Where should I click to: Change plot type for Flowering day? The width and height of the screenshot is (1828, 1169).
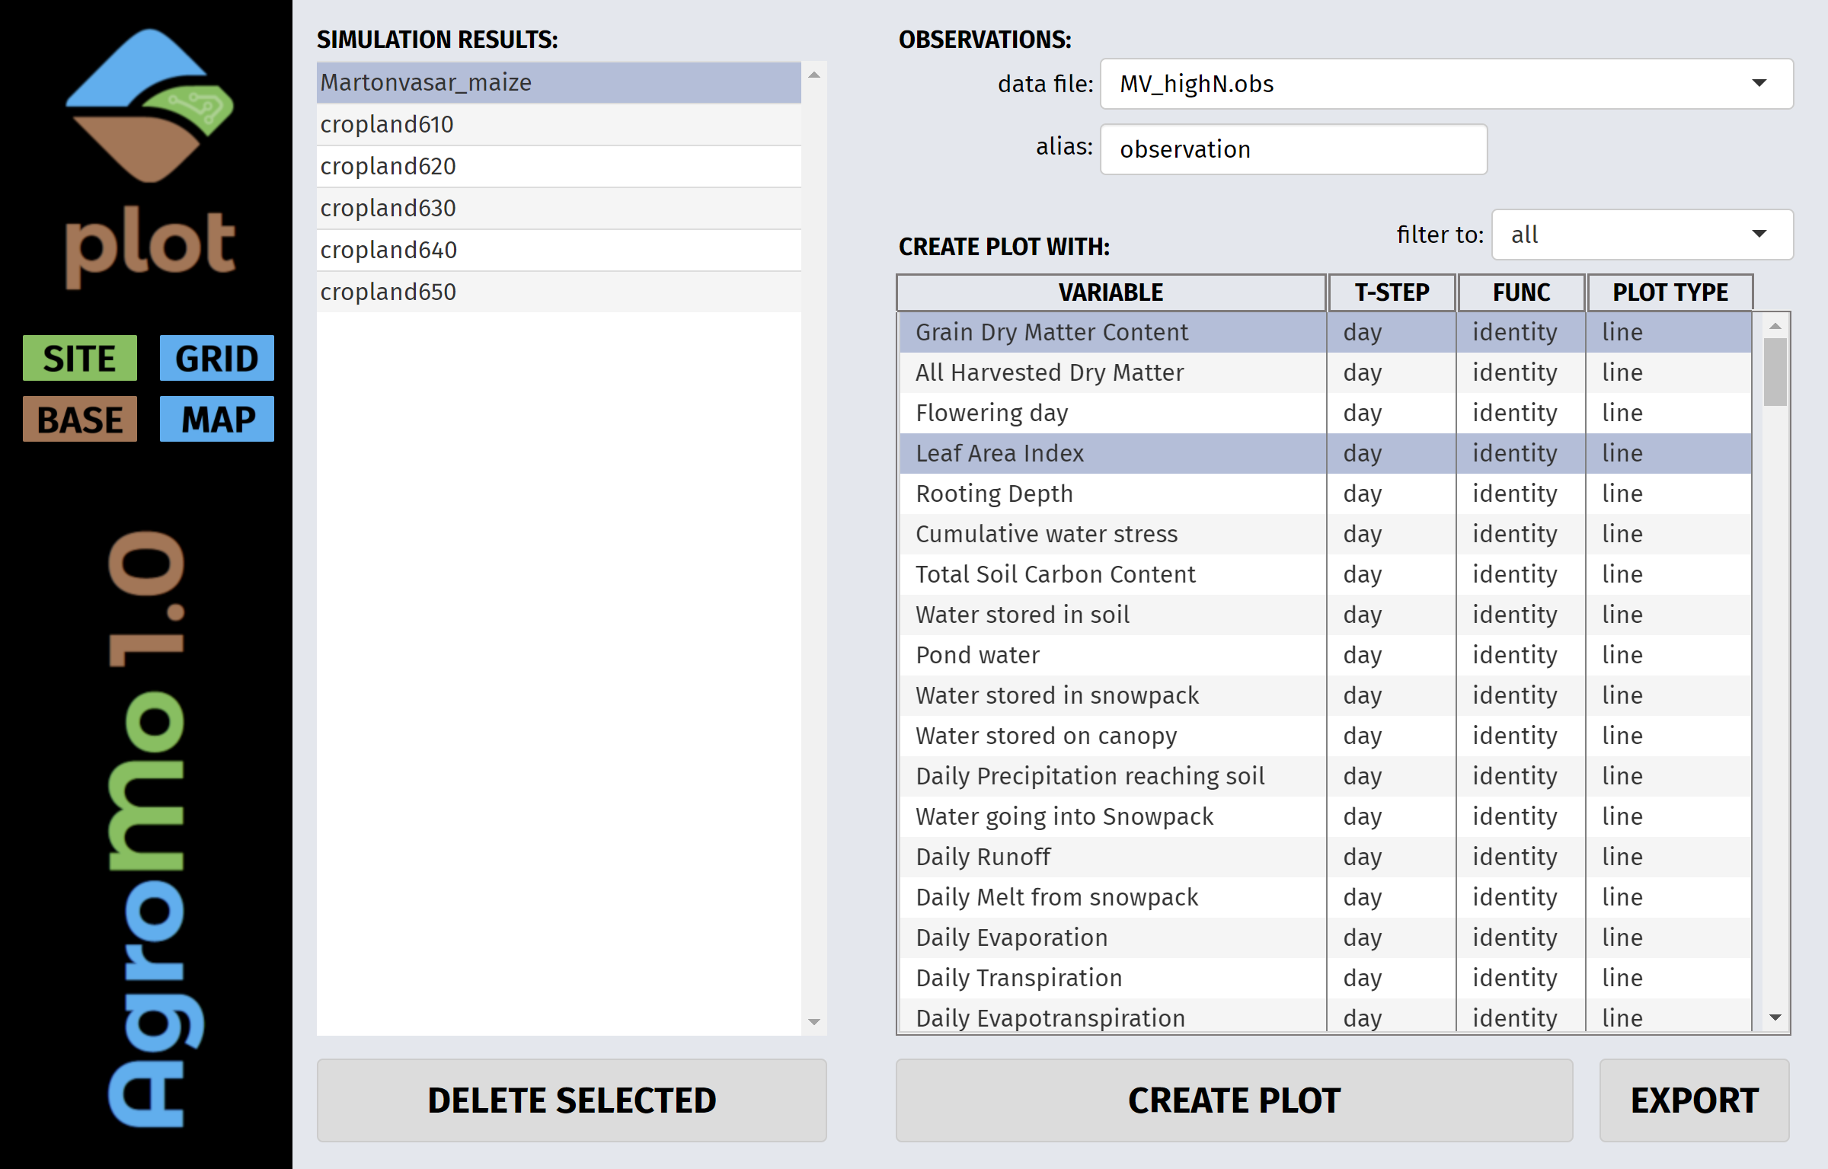pyautogui.click(x=1668, y=413)
